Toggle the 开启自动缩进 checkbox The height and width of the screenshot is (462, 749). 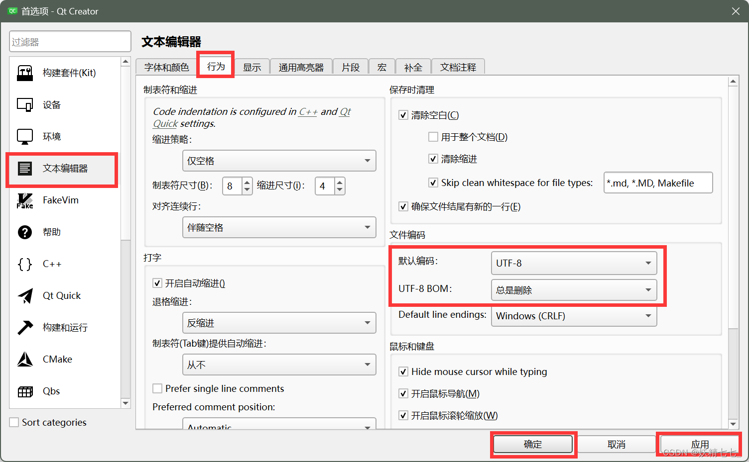point(157,283)
